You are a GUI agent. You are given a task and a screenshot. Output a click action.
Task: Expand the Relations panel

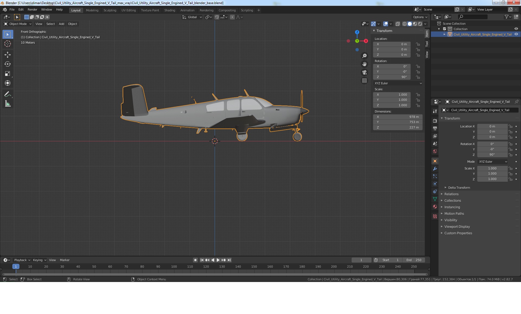(451, 194)
